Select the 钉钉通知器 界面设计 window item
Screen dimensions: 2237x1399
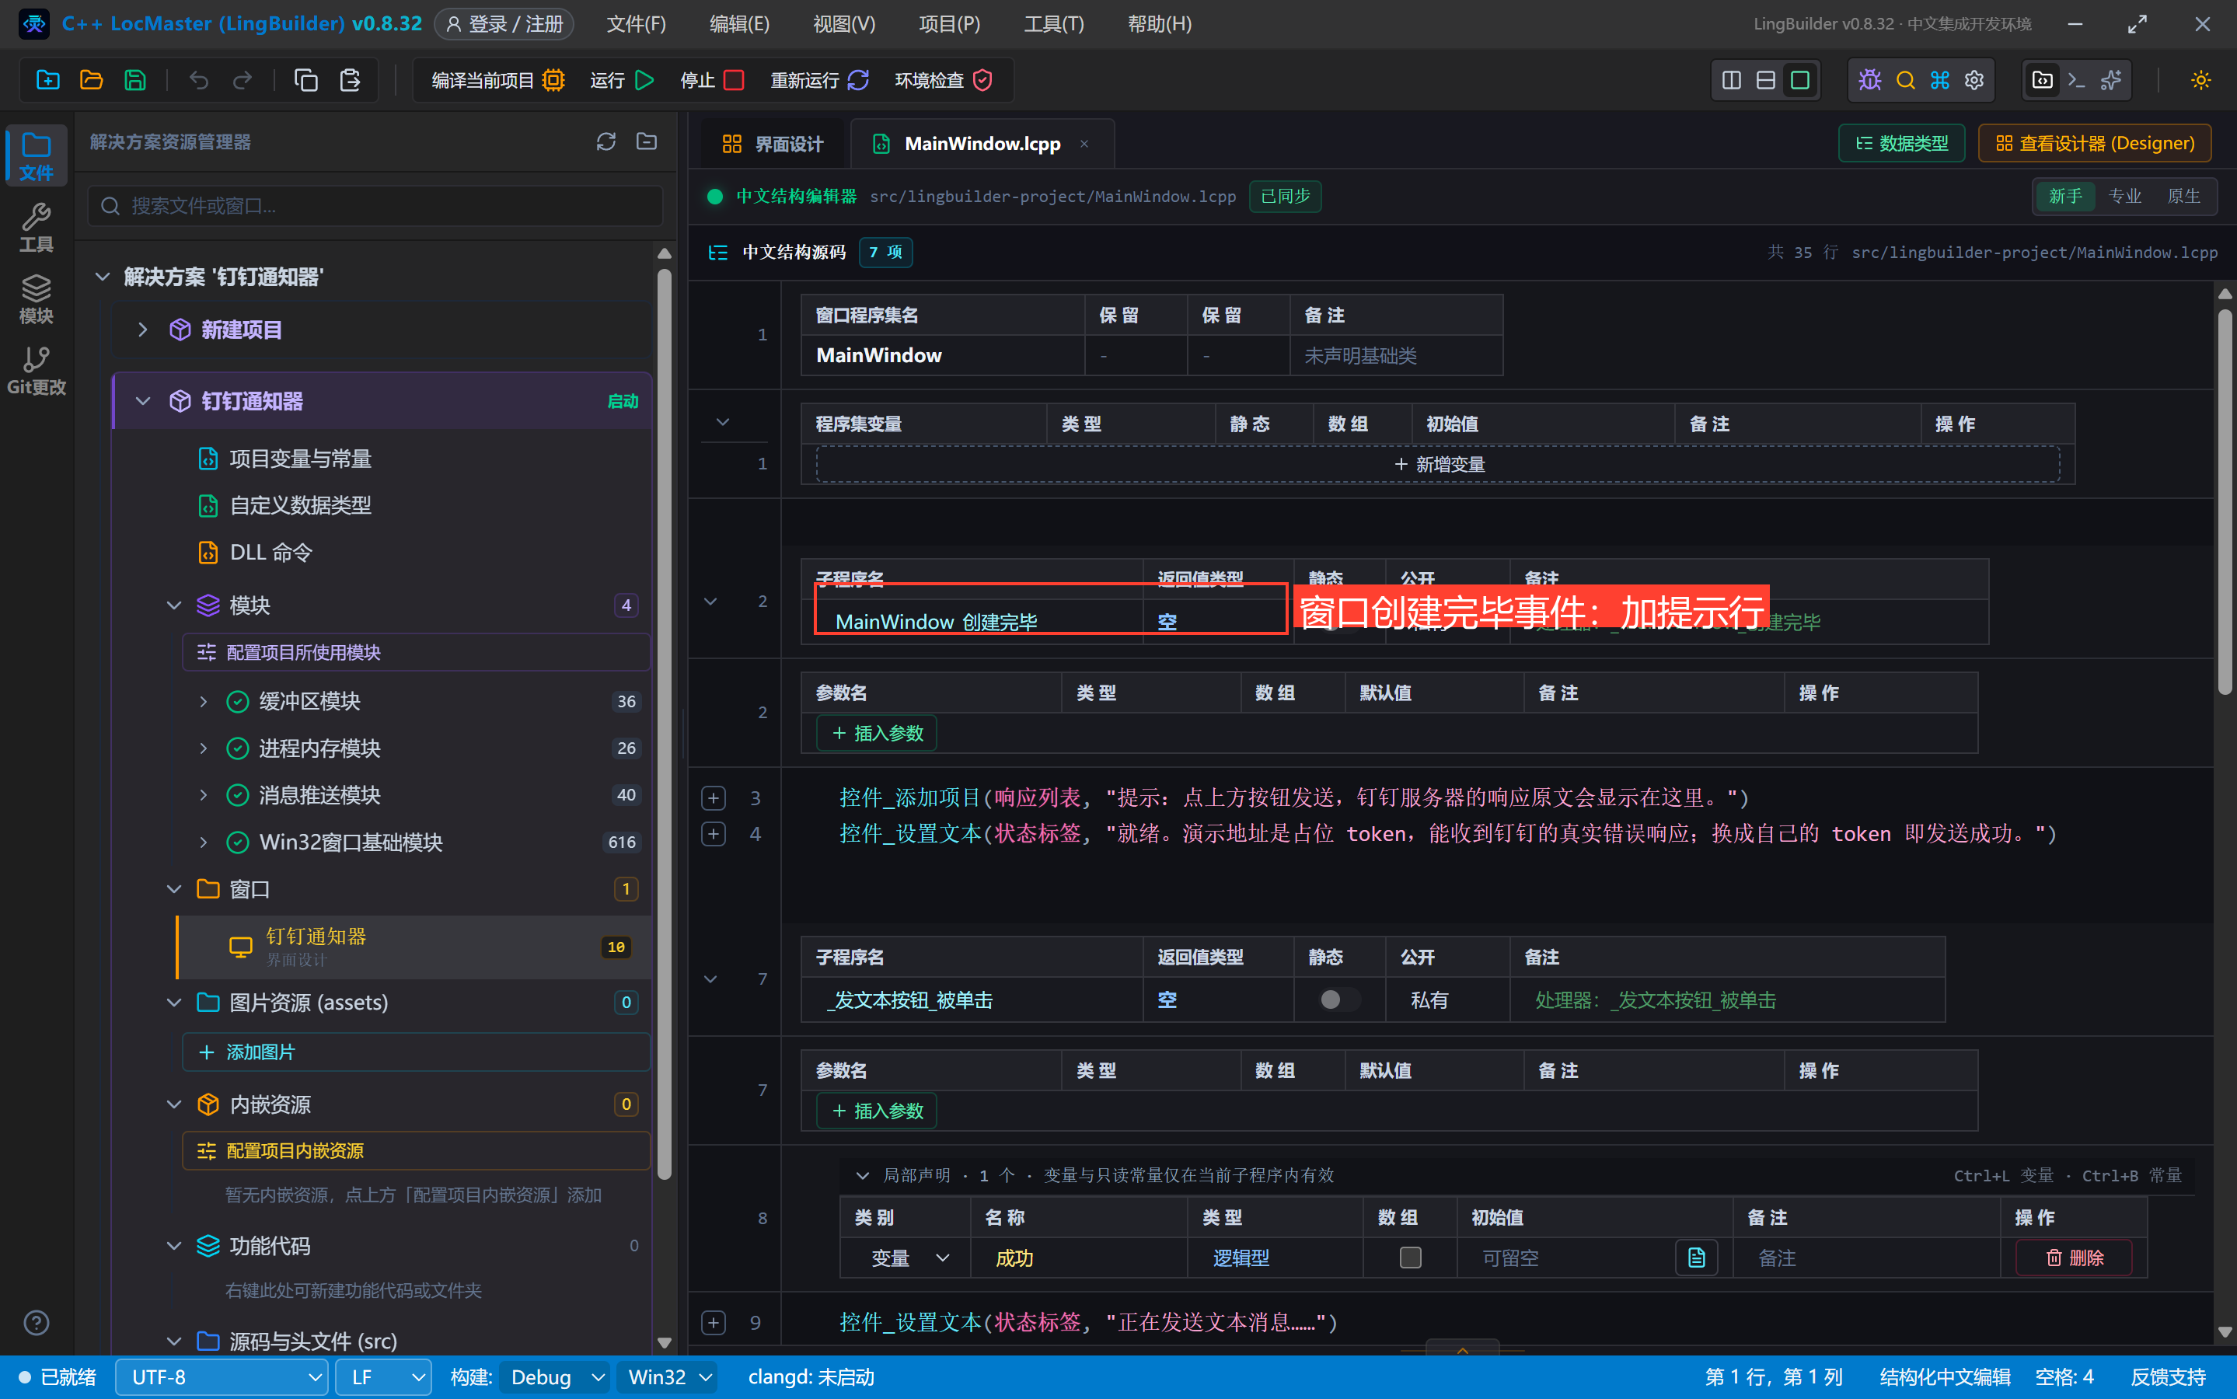[x=414, y=947]
